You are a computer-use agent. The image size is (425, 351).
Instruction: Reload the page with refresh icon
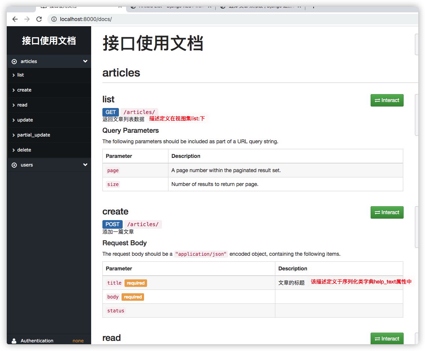tap(39, 19)
